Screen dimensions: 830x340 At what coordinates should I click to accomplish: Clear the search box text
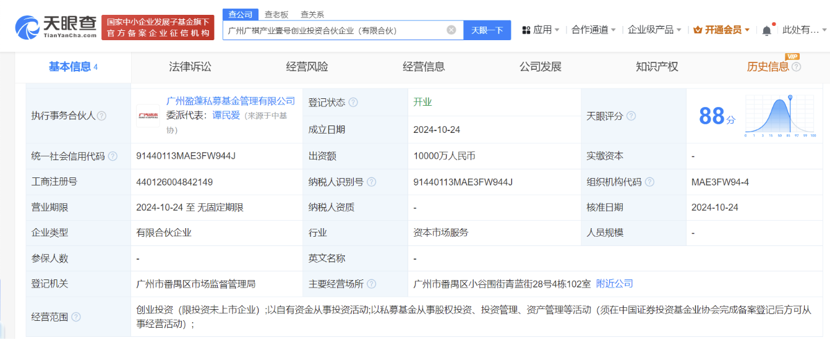pos(451,30)
